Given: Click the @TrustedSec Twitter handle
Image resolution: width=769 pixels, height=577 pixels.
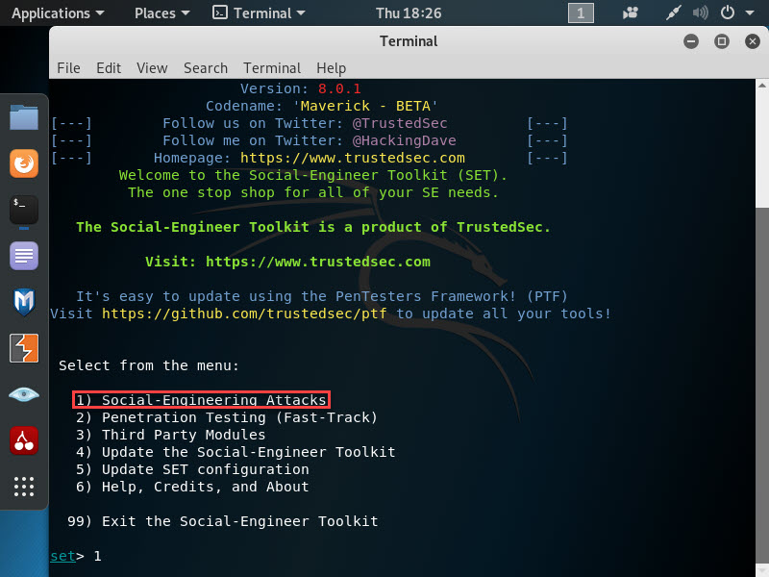Looking at the screenshot, I should pyautogui.click(x=400, y=123).
